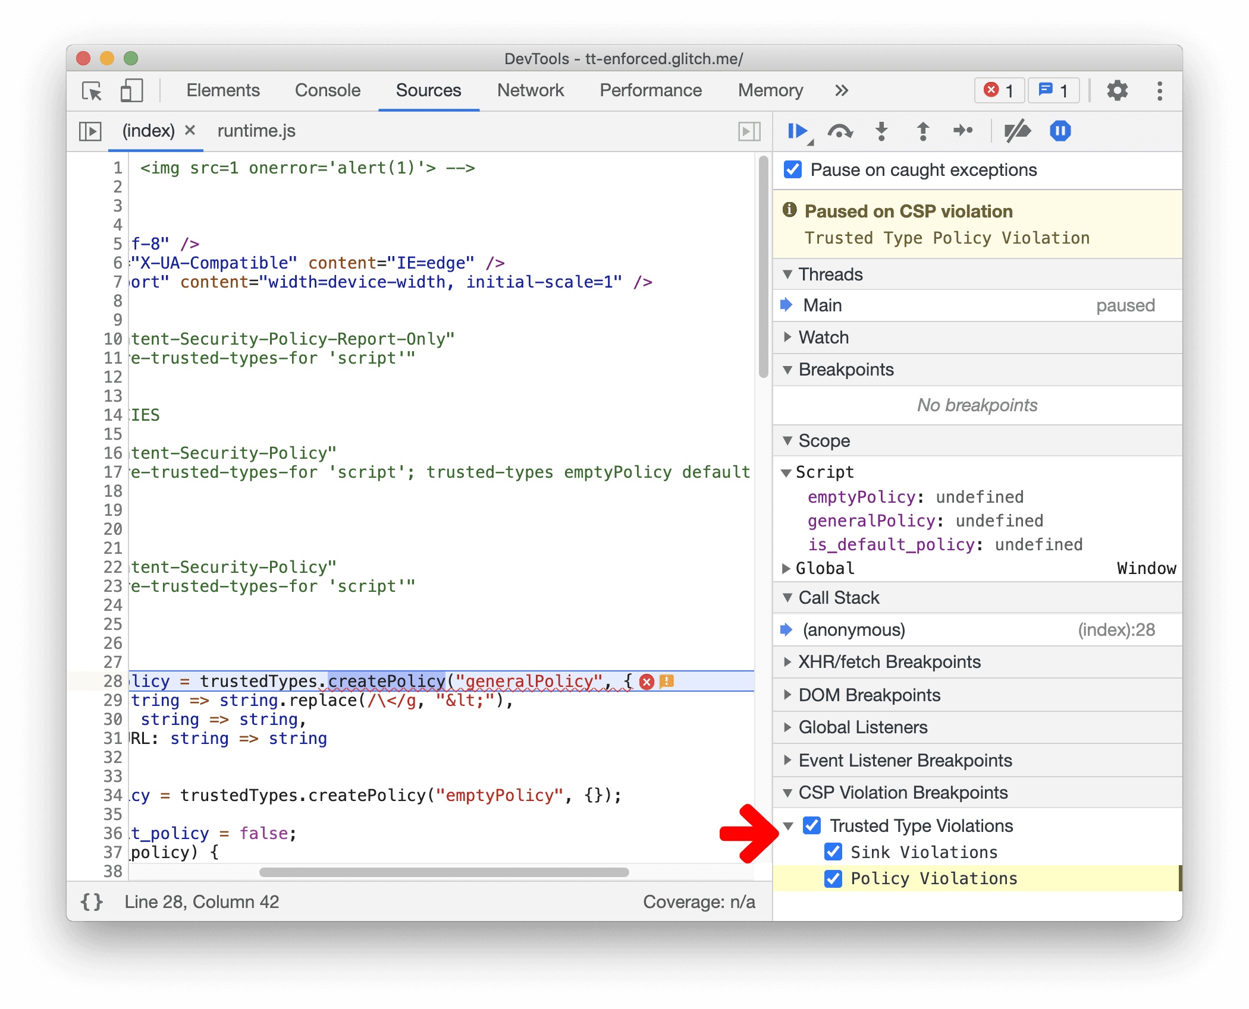Click the resume script execution icon
The height and width of the screenshot is (1009, 1249).
click(x=799, y=132)
